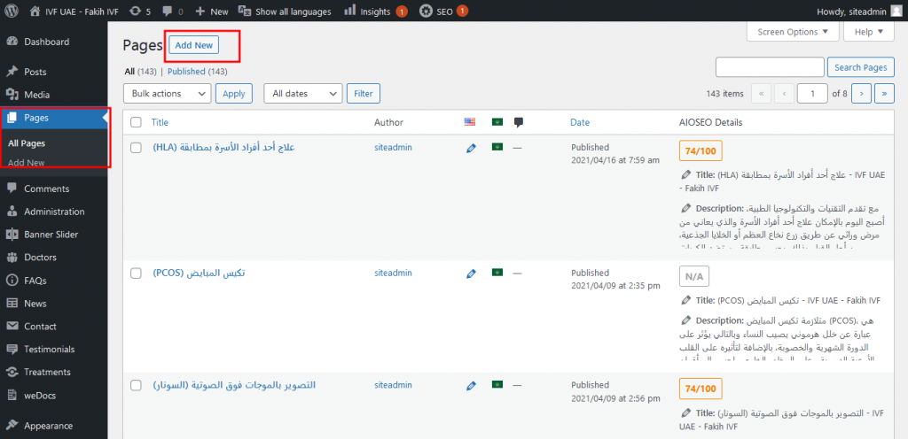This screenshot has width=908, height=439.
Task: Filter by Published (143) pages
Action: click(198, 72)
